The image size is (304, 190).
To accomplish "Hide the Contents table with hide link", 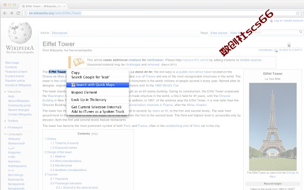I will click(95, 134).
